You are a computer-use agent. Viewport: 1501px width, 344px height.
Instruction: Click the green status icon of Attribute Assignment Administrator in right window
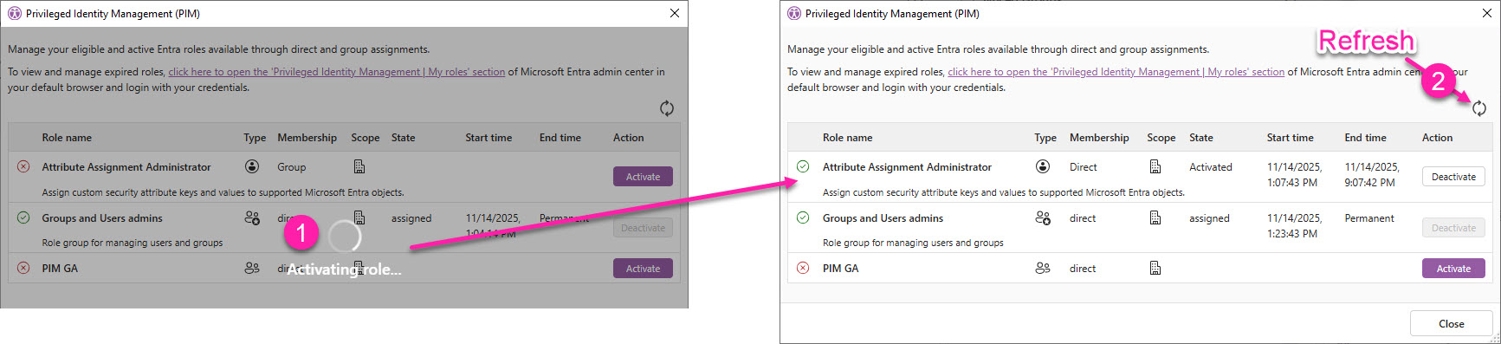point(803,166)
